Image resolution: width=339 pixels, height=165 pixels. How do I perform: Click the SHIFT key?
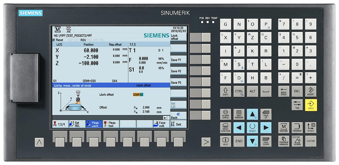225,91
